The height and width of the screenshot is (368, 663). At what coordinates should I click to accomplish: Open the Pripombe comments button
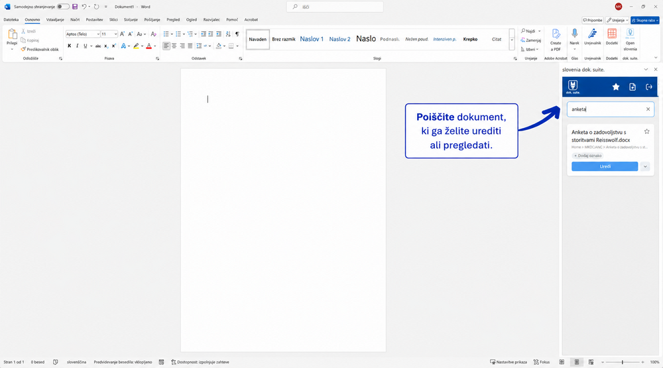[592, 21]
